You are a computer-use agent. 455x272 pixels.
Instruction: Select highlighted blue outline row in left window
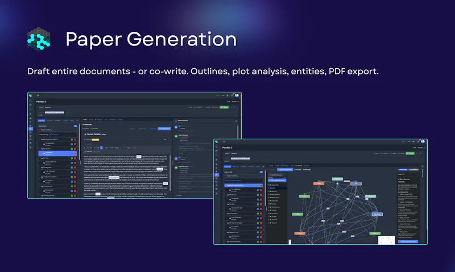(x=57, y=153)
